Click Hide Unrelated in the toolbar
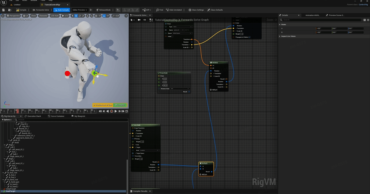This screenshot has height=194, width=370. pos(174,10)
